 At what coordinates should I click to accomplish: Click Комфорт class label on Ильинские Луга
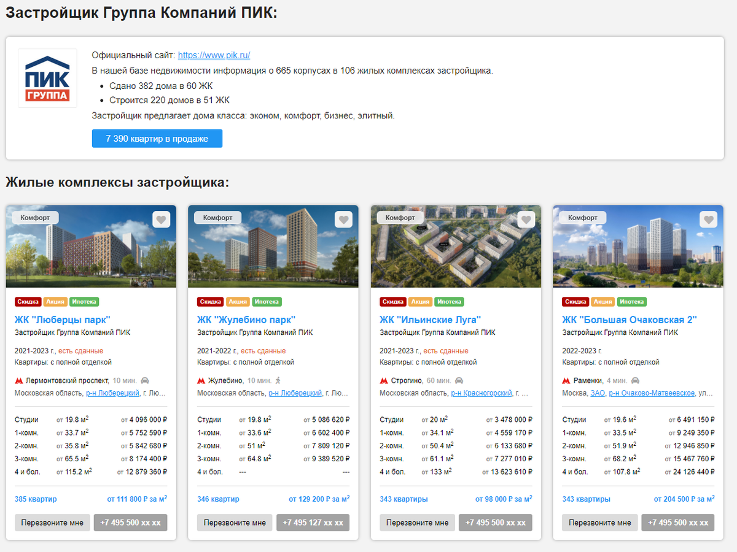[x=400, y=218]
